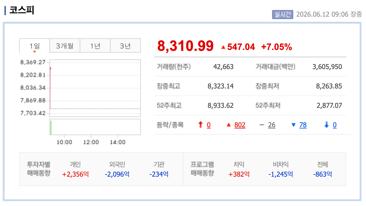This screenshot has width=366, height=206.
Task: Click the intraday price chart area
Action: pos(95,88)
